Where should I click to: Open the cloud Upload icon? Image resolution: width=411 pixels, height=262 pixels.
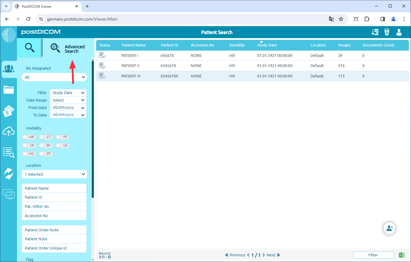point(9,132)
